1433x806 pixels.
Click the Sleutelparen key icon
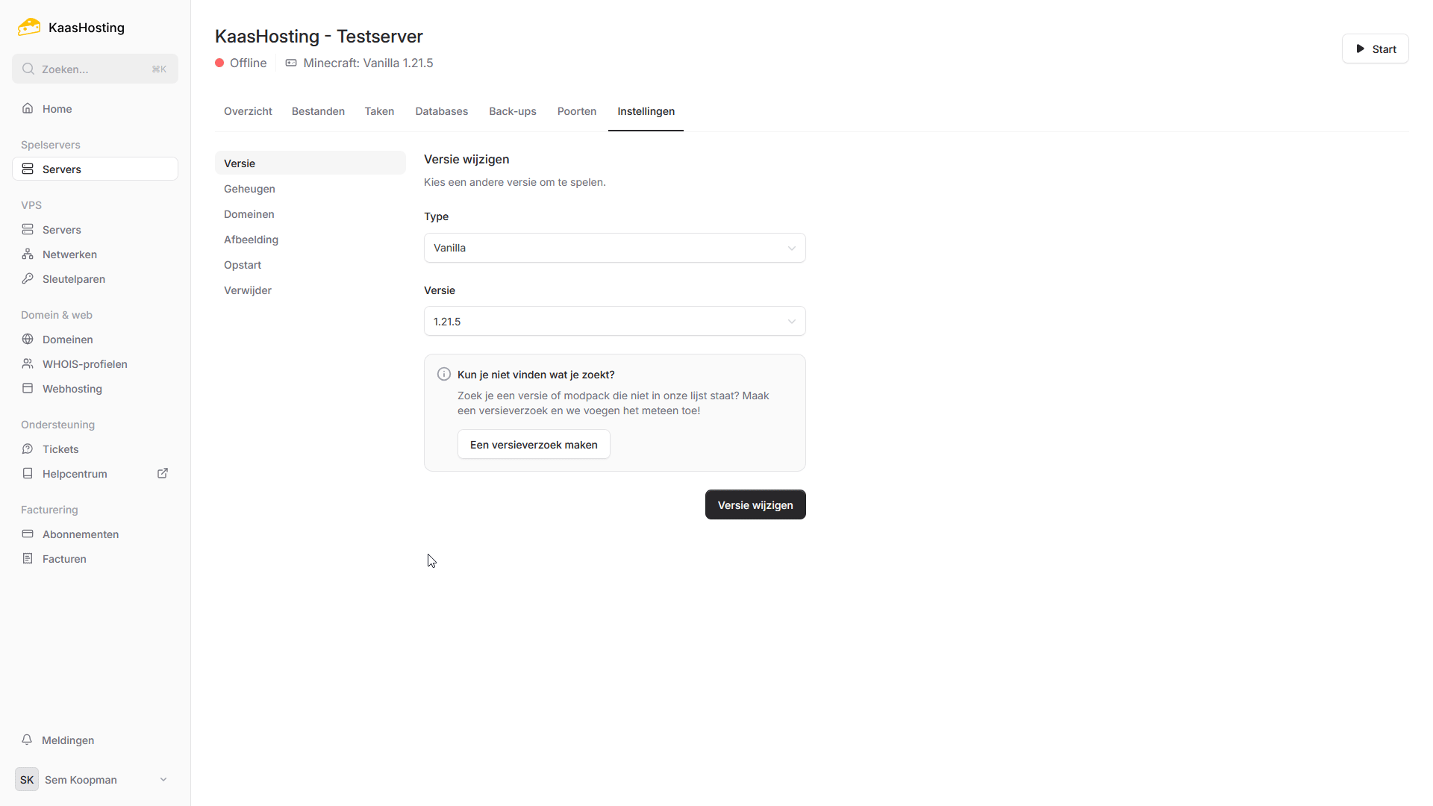[x=28, y=279]
